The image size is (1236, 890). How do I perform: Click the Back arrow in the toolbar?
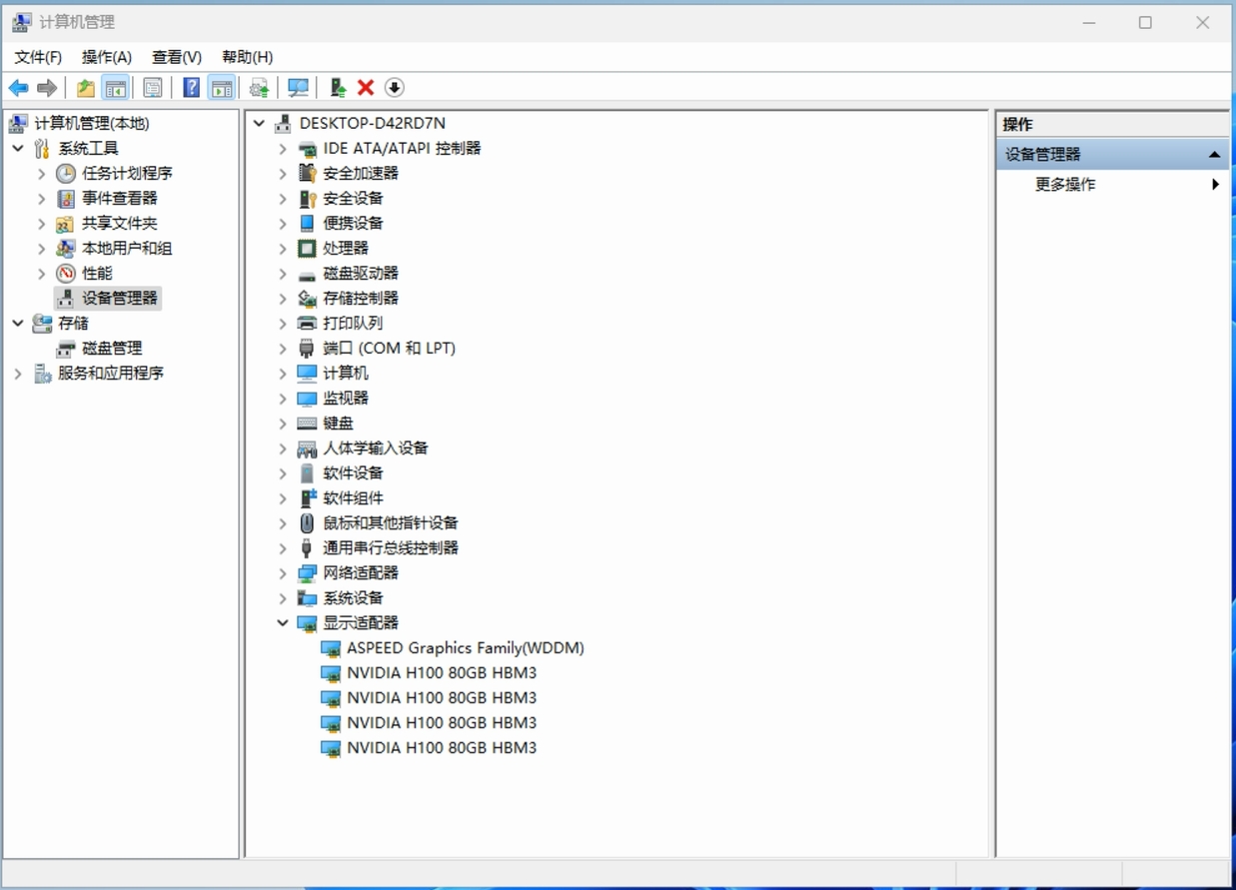coord(18,88)
